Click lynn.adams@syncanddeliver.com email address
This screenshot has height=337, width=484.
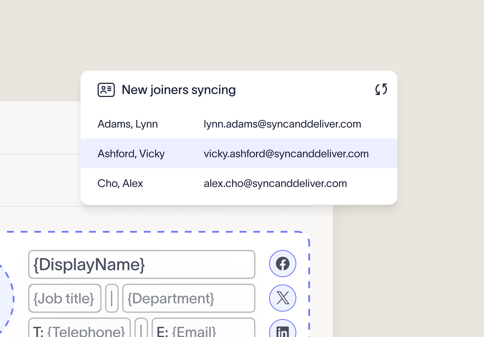click(x=282, y=124)
